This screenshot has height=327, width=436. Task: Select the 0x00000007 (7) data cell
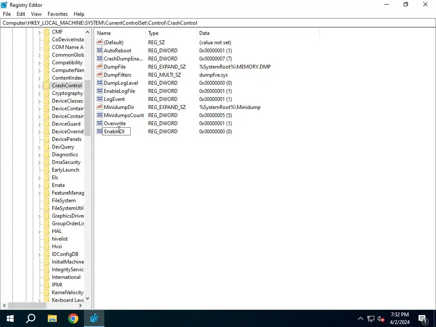tap(215, 59)
